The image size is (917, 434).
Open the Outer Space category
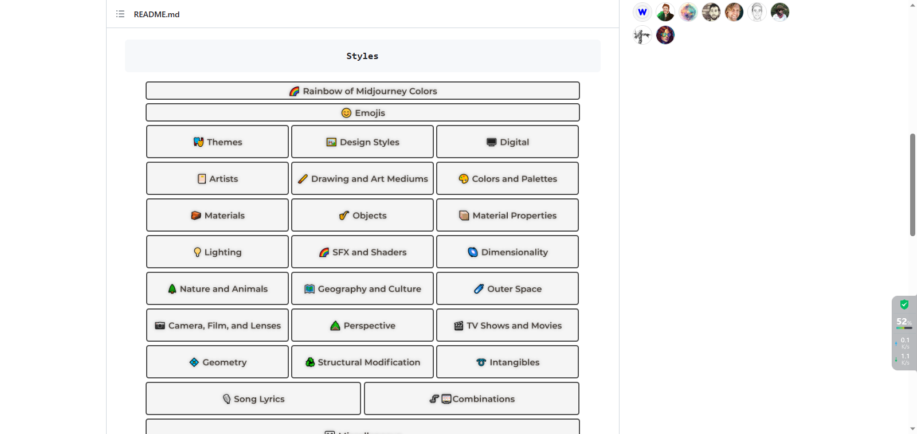coord(508,289)
